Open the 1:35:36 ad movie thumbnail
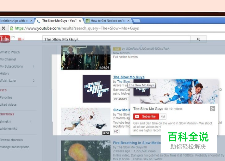 tap(86, 58)
